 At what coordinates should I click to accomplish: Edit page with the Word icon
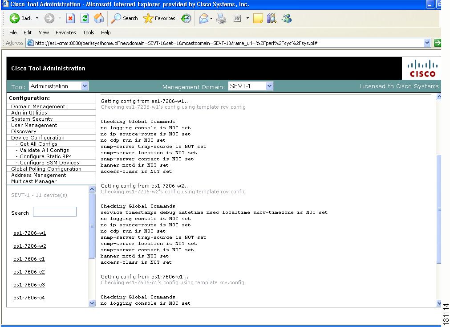(237, 19)
